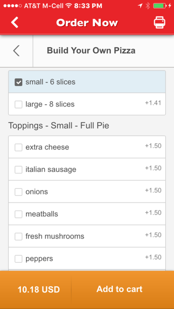Tap the location arrow status icon
Image resolution: width=174 pixels, height=309 pixels.
pos(140,6)
